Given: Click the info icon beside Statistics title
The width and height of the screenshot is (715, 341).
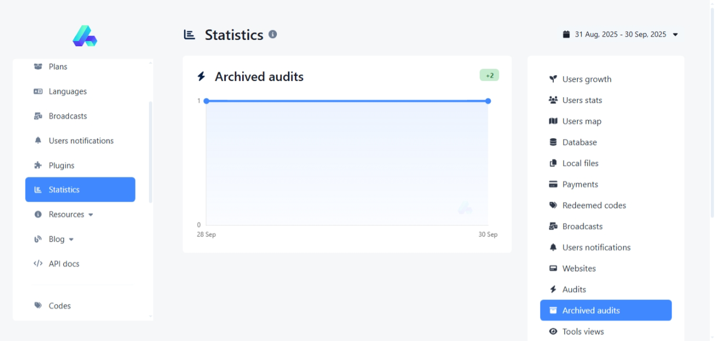Looking at the screenshot, I should (273, 34).
